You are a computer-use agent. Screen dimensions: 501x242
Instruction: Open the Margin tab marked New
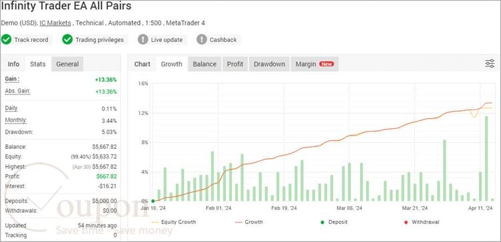coord(314,64)
